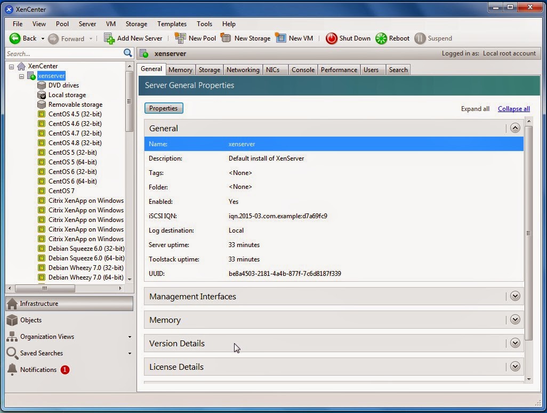Click the Shut Down toolbar icon
The width and height of the screenshot is (547, 413).
tap(331, 38)
